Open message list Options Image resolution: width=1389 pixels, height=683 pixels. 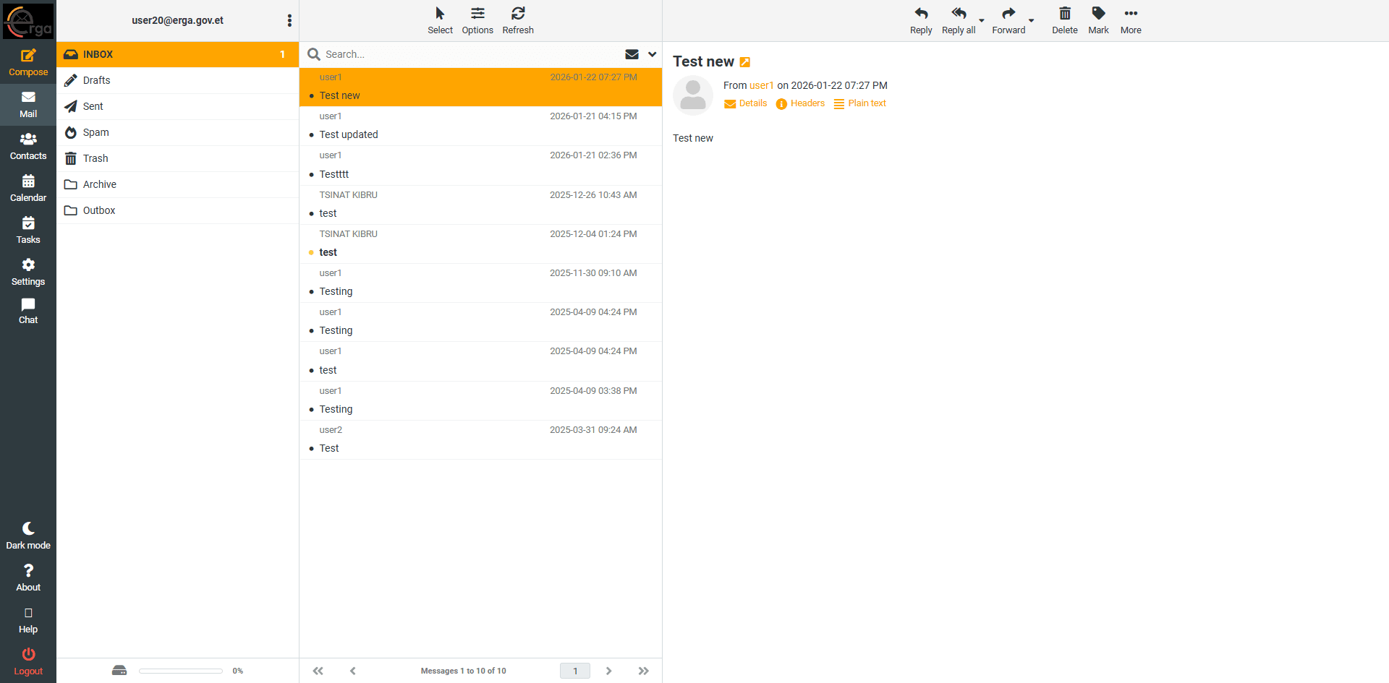(x=477, y=21)
